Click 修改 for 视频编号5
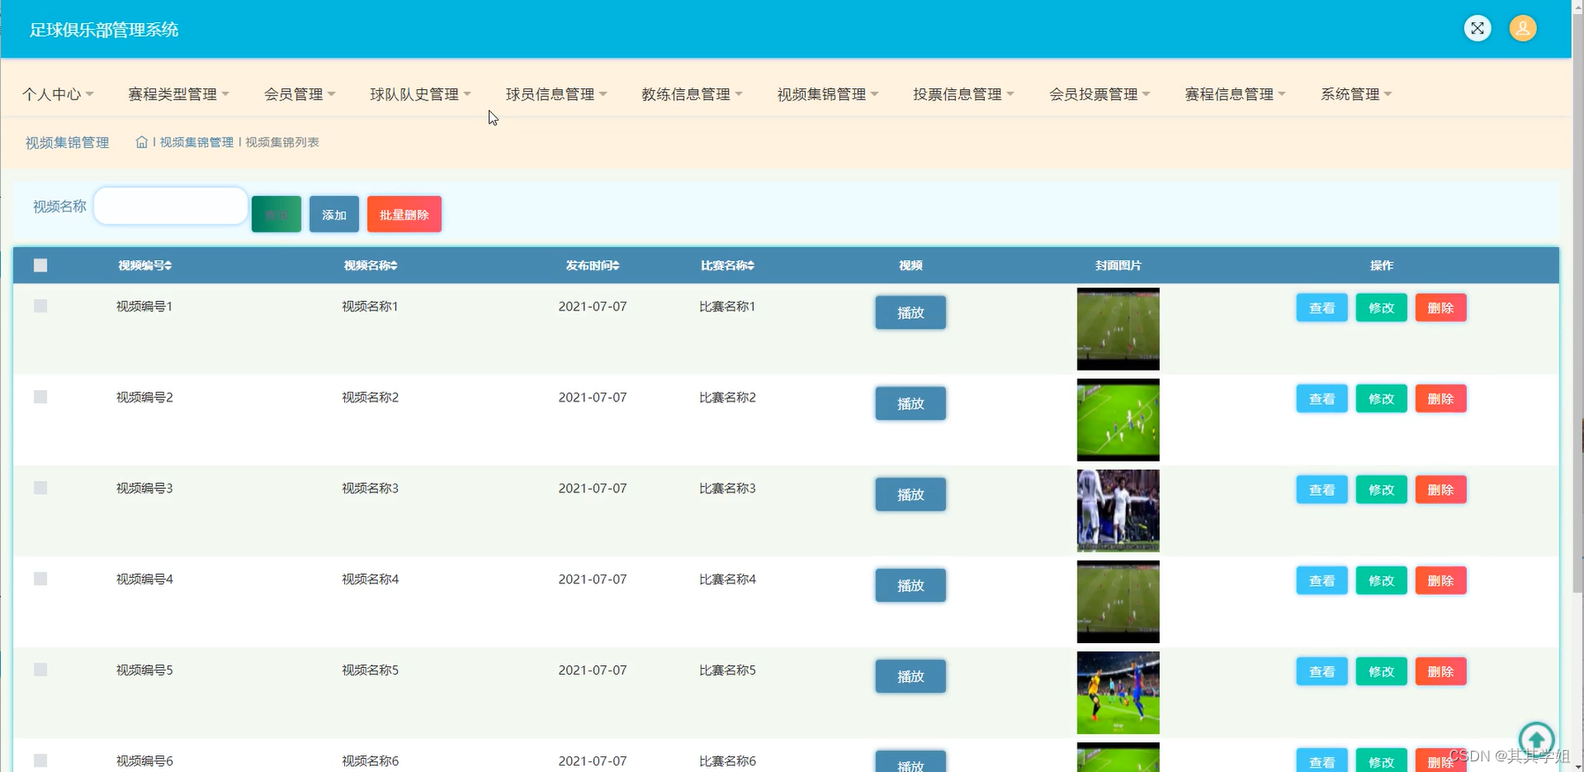Screen dimensions: 1584x772 pyautogui.click(x=1381, y=671)
